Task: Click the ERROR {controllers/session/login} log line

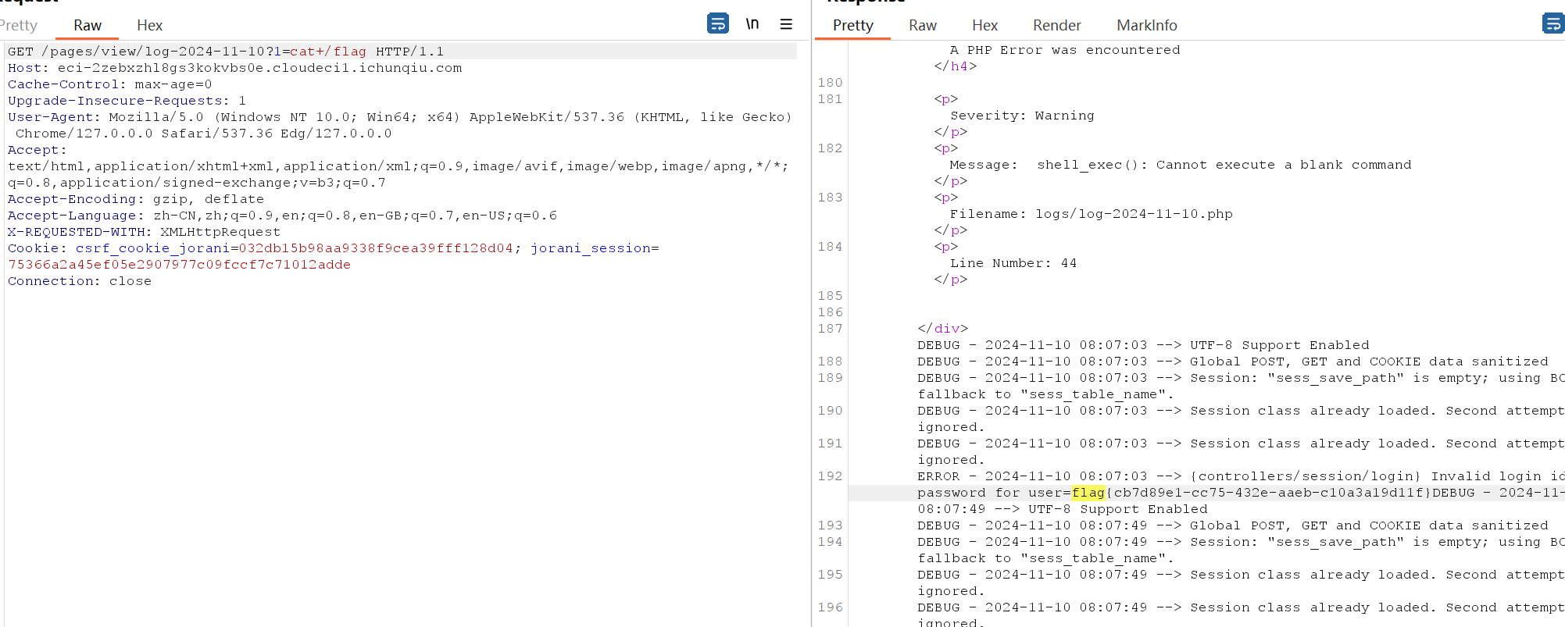Action: point(1241,476)
